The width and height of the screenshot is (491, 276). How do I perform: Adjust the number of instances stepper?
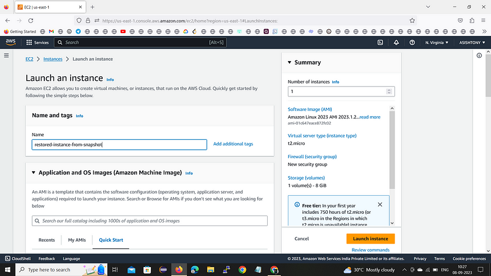[x=389, y=91]
